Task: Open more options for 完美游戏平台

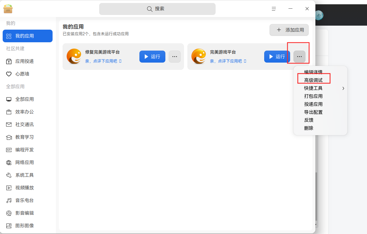Action: pyautogui.click(x=299, y=57)
